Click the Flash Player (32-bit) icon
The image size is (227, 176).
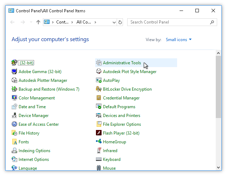(x=99, y=133)
